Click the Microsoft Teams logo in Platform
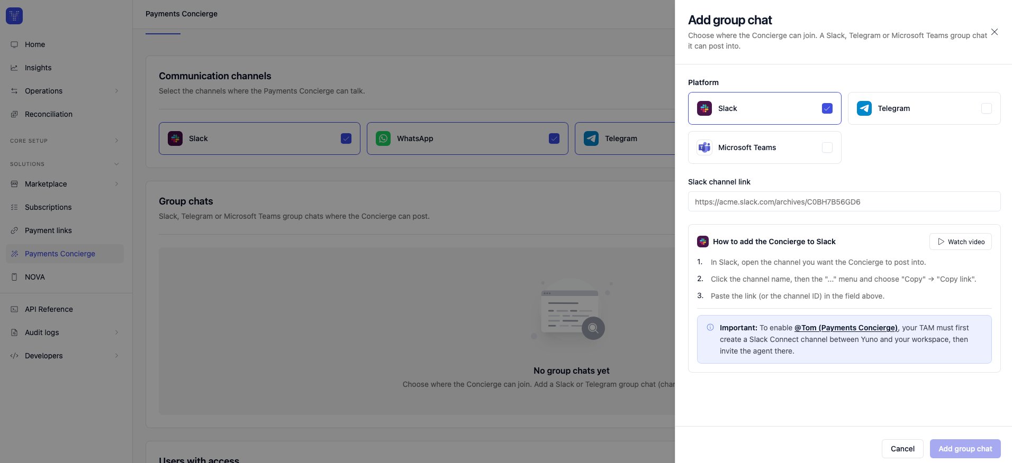Viewport: 1012px width, 463px height. pyautogui.click(x=704, y=147)
